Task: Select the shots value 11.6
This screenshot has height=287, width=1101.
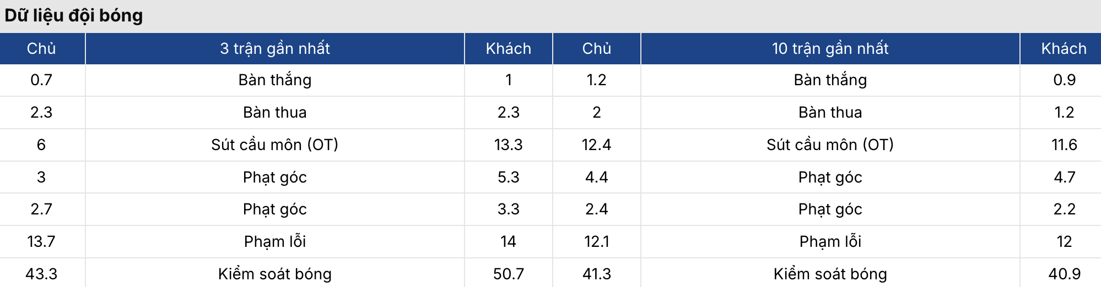Action: pos(1064,145)
